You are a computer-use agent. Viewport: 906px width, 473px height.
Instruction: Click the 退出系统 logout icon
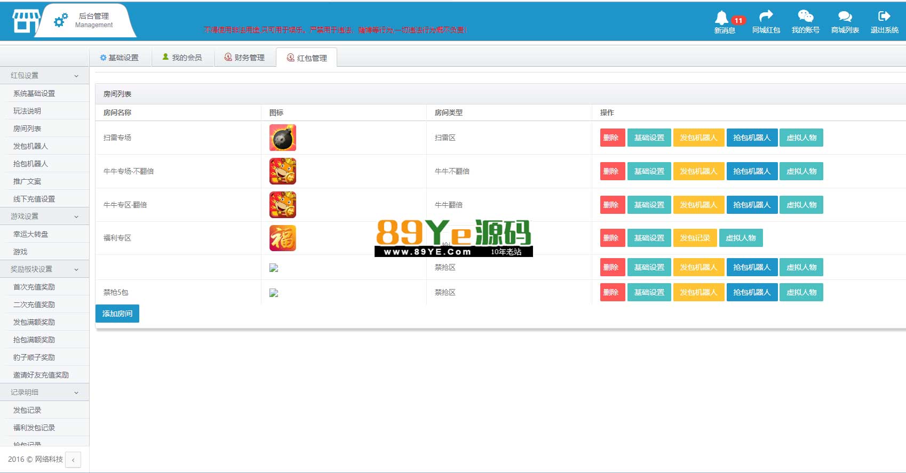coord(884,17)
